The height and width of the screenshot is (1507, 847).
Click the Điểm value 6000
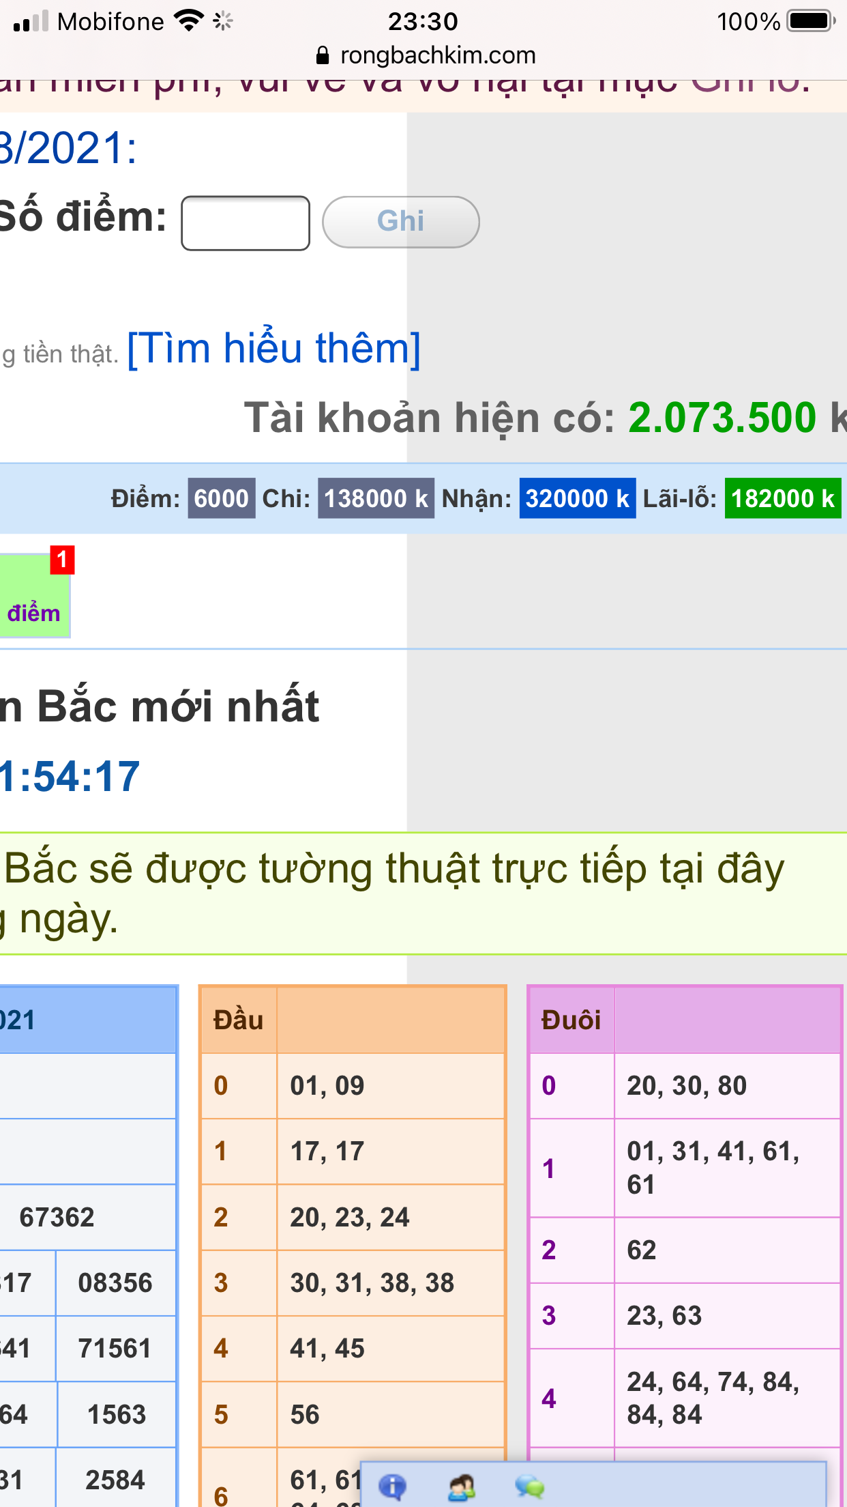(222, 498)
